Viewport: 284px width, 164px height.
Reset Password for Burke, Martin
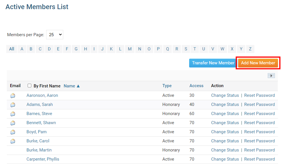[x=259, y=150]
